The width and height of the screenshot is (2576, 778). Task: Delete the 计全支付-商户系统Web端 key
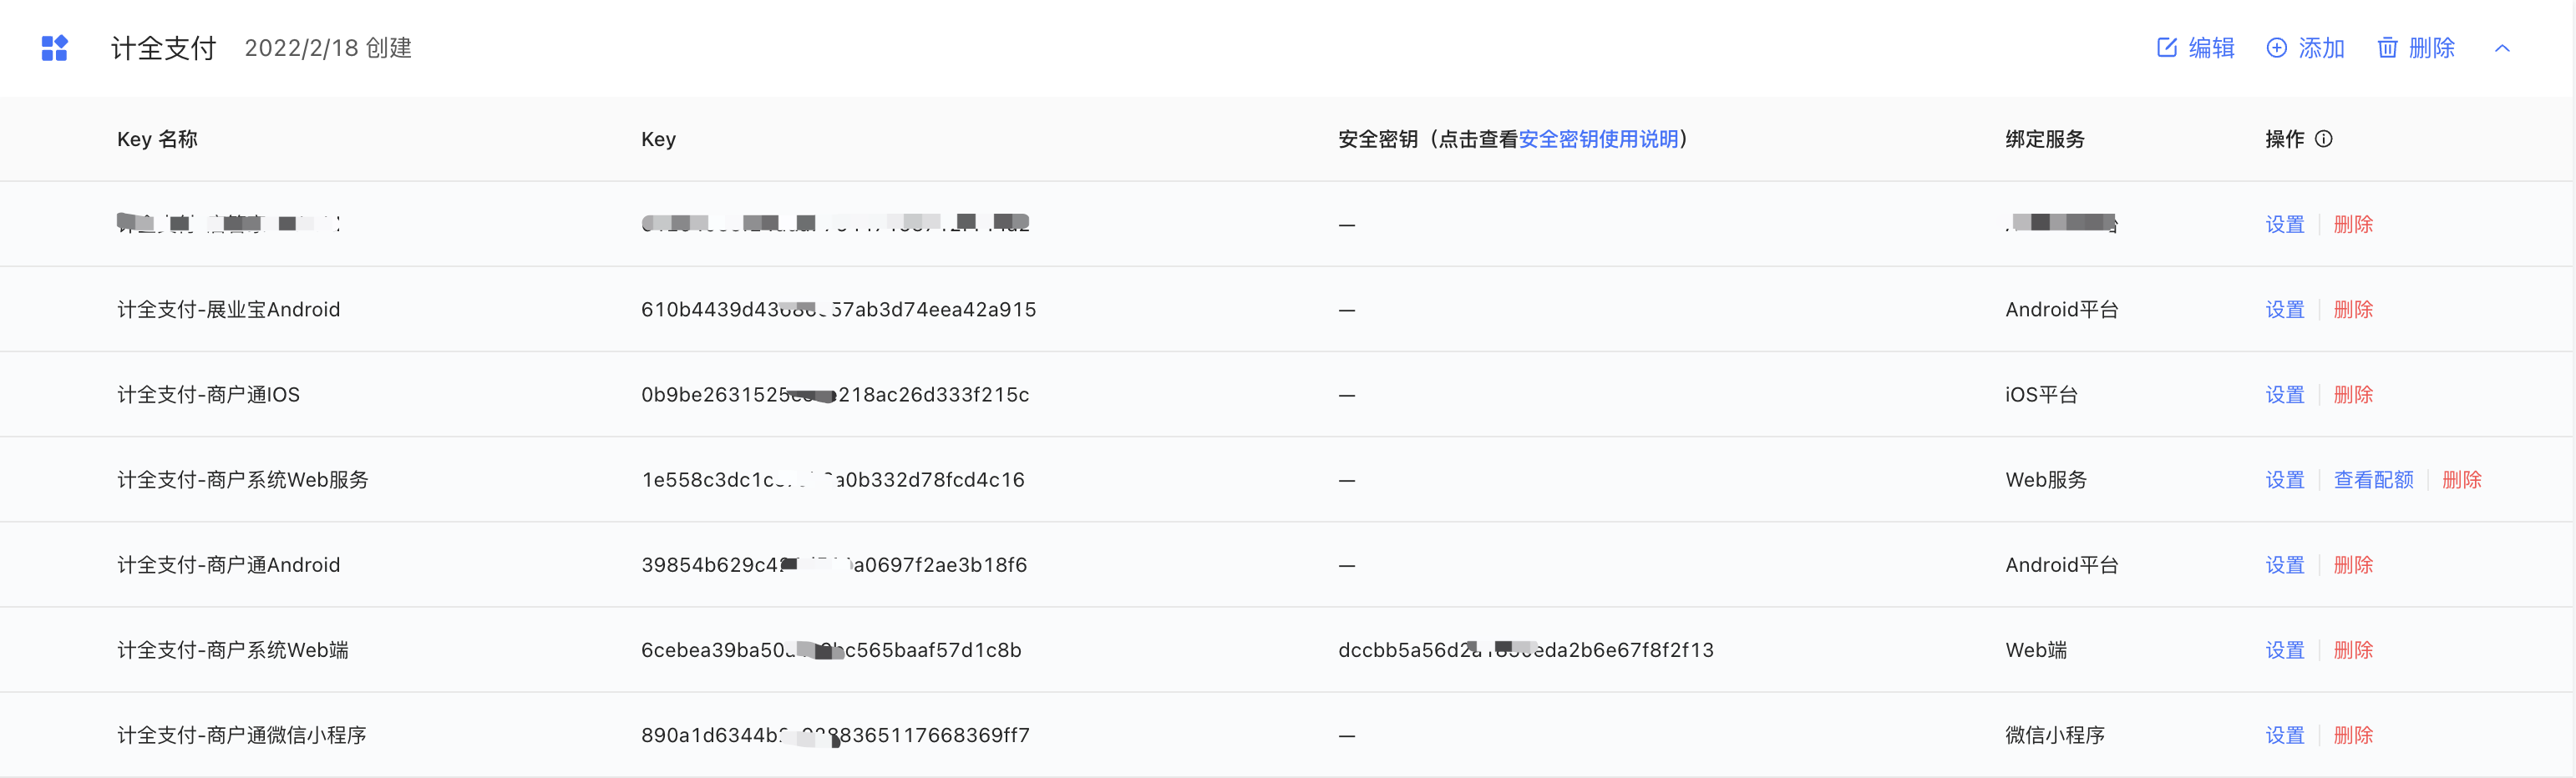2353,650
